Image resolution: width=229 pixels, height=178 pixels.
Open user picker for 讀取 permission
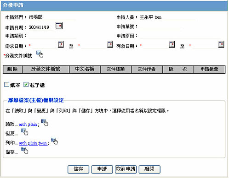(45, 123)
